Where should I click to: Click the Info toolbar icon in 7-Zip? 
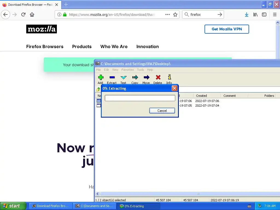pos(169,77)
